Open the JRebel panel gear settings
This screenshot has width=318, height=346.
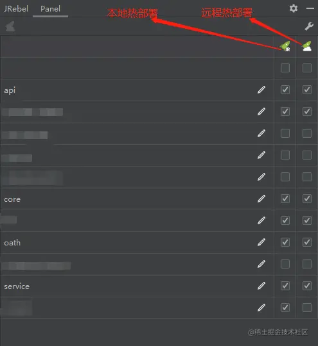point(294,8)
